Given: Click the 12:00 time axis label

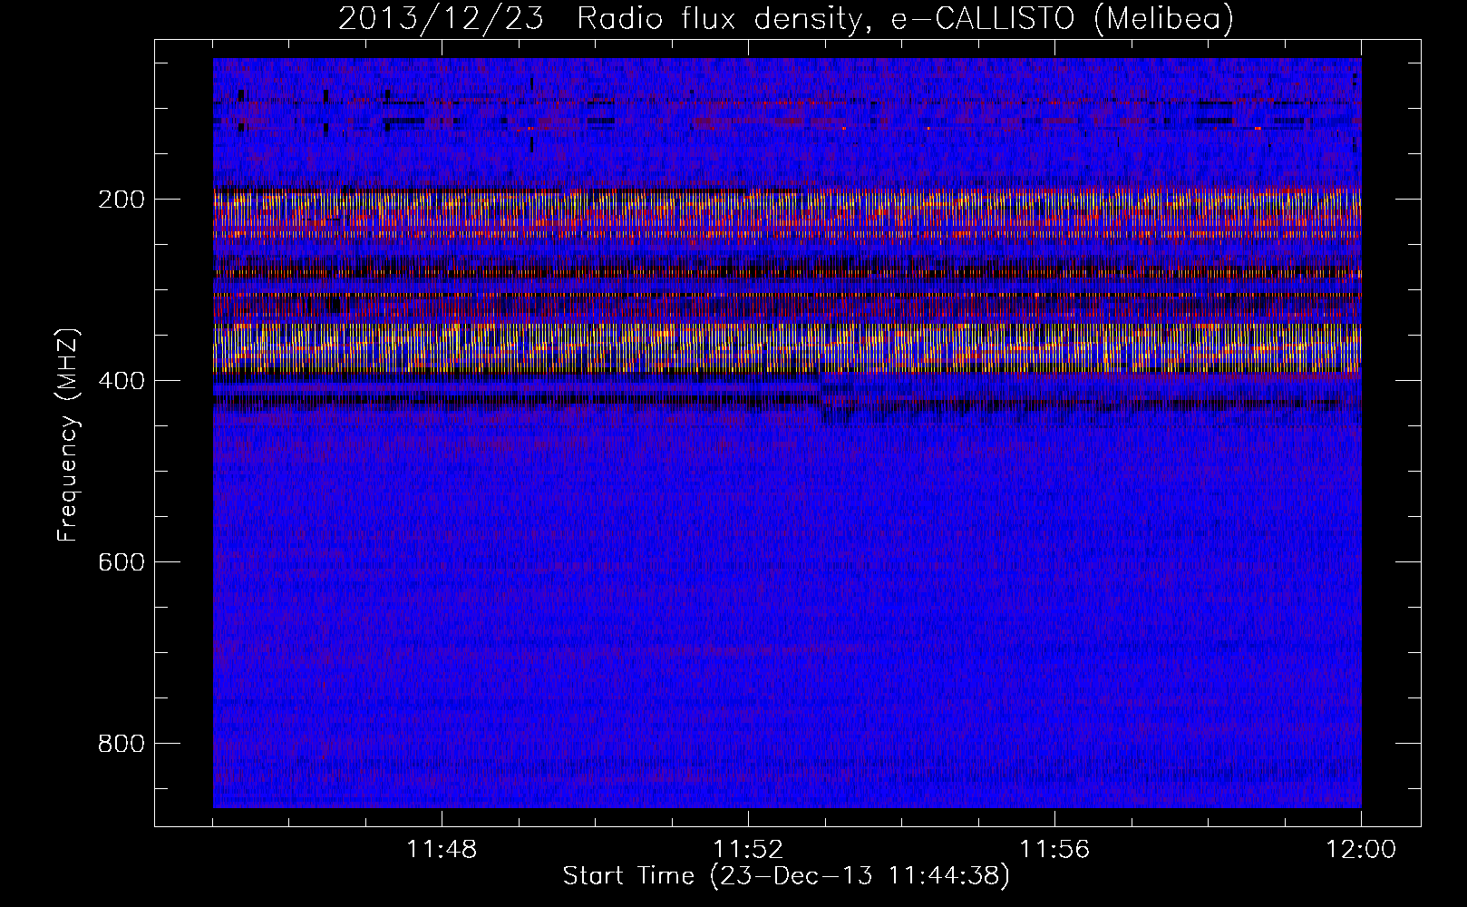Looking at the screenshot, I should click(1361, 850).
